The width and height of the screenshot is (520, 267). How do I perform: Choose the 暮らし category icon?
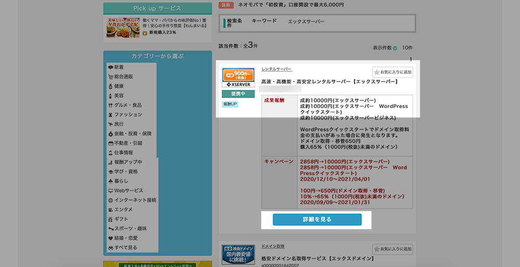111,181
